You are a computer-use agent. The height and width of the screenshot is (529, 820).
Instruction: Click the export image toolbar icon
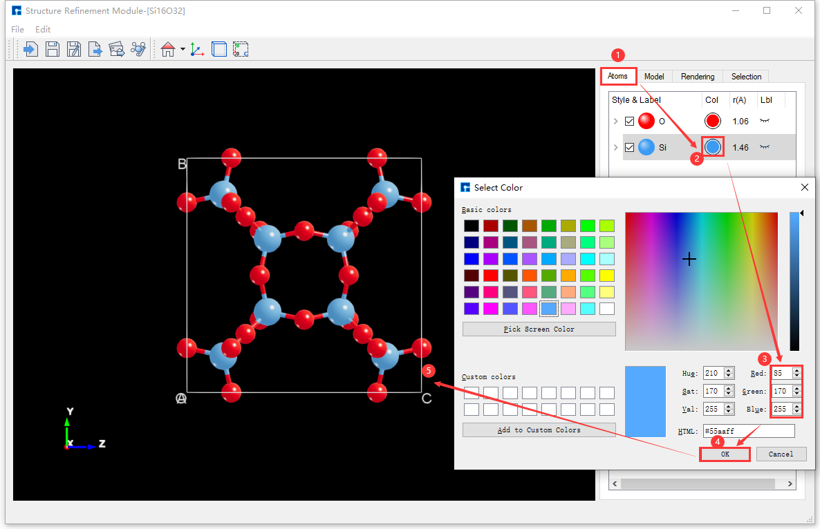pyautogui.click(x=117, y=48)
